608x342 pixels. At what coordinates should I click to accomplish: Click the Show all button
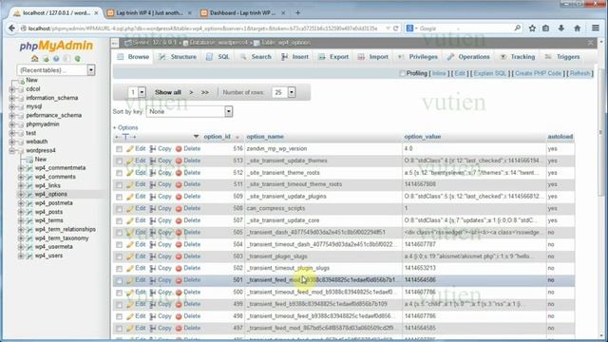tap(168, 92)
